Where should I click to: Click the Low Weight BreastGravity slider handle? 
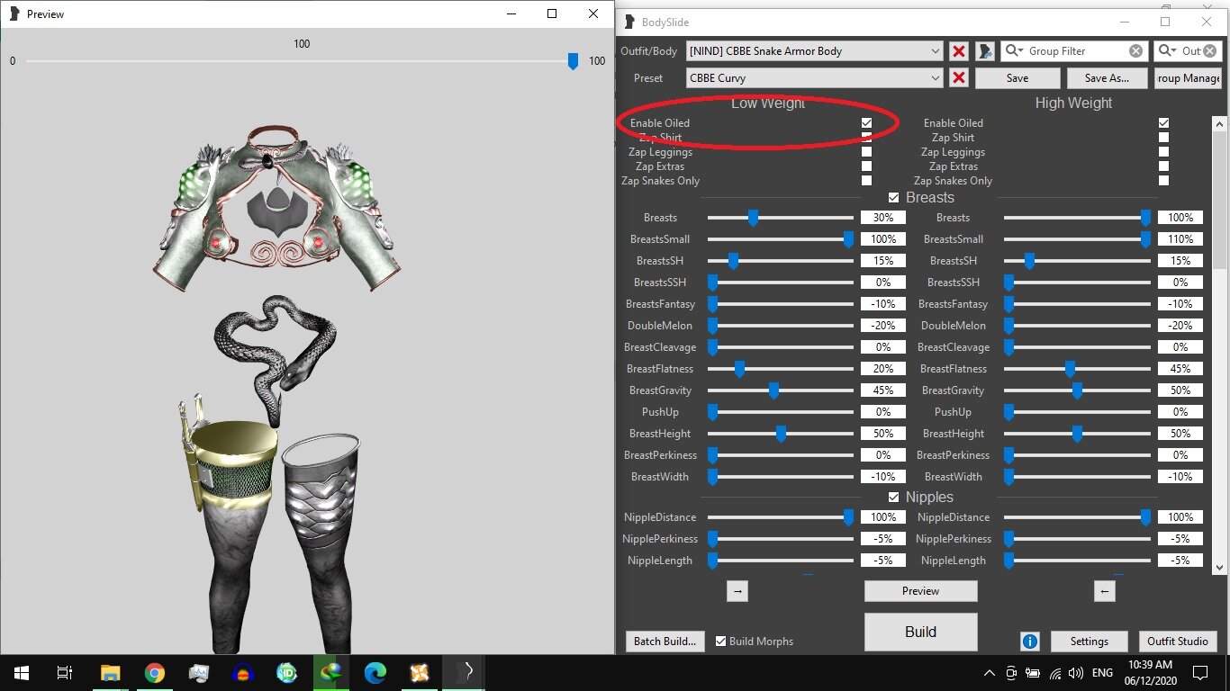773,390
